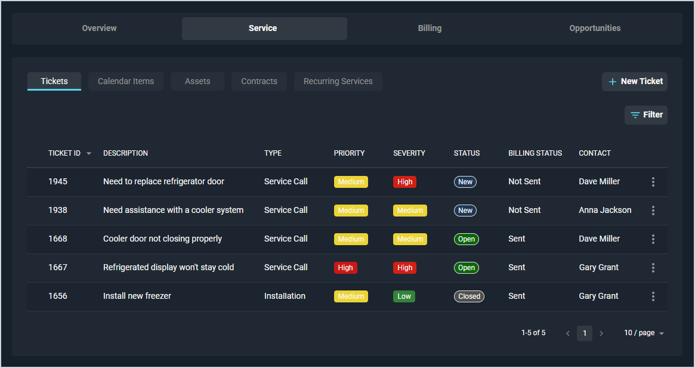Click ticket ID 1945
The height and width of the screenshot is (368, 695).
point(58,182)
